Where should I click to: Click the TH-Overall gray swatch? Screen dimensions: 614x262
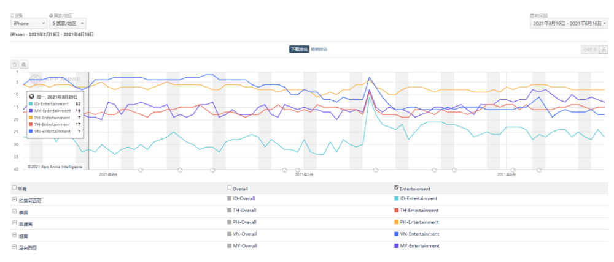230,210
